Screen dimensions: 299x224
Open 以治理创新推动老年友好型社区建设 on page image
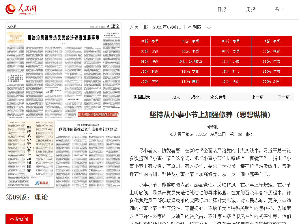[x=88, y=129]
